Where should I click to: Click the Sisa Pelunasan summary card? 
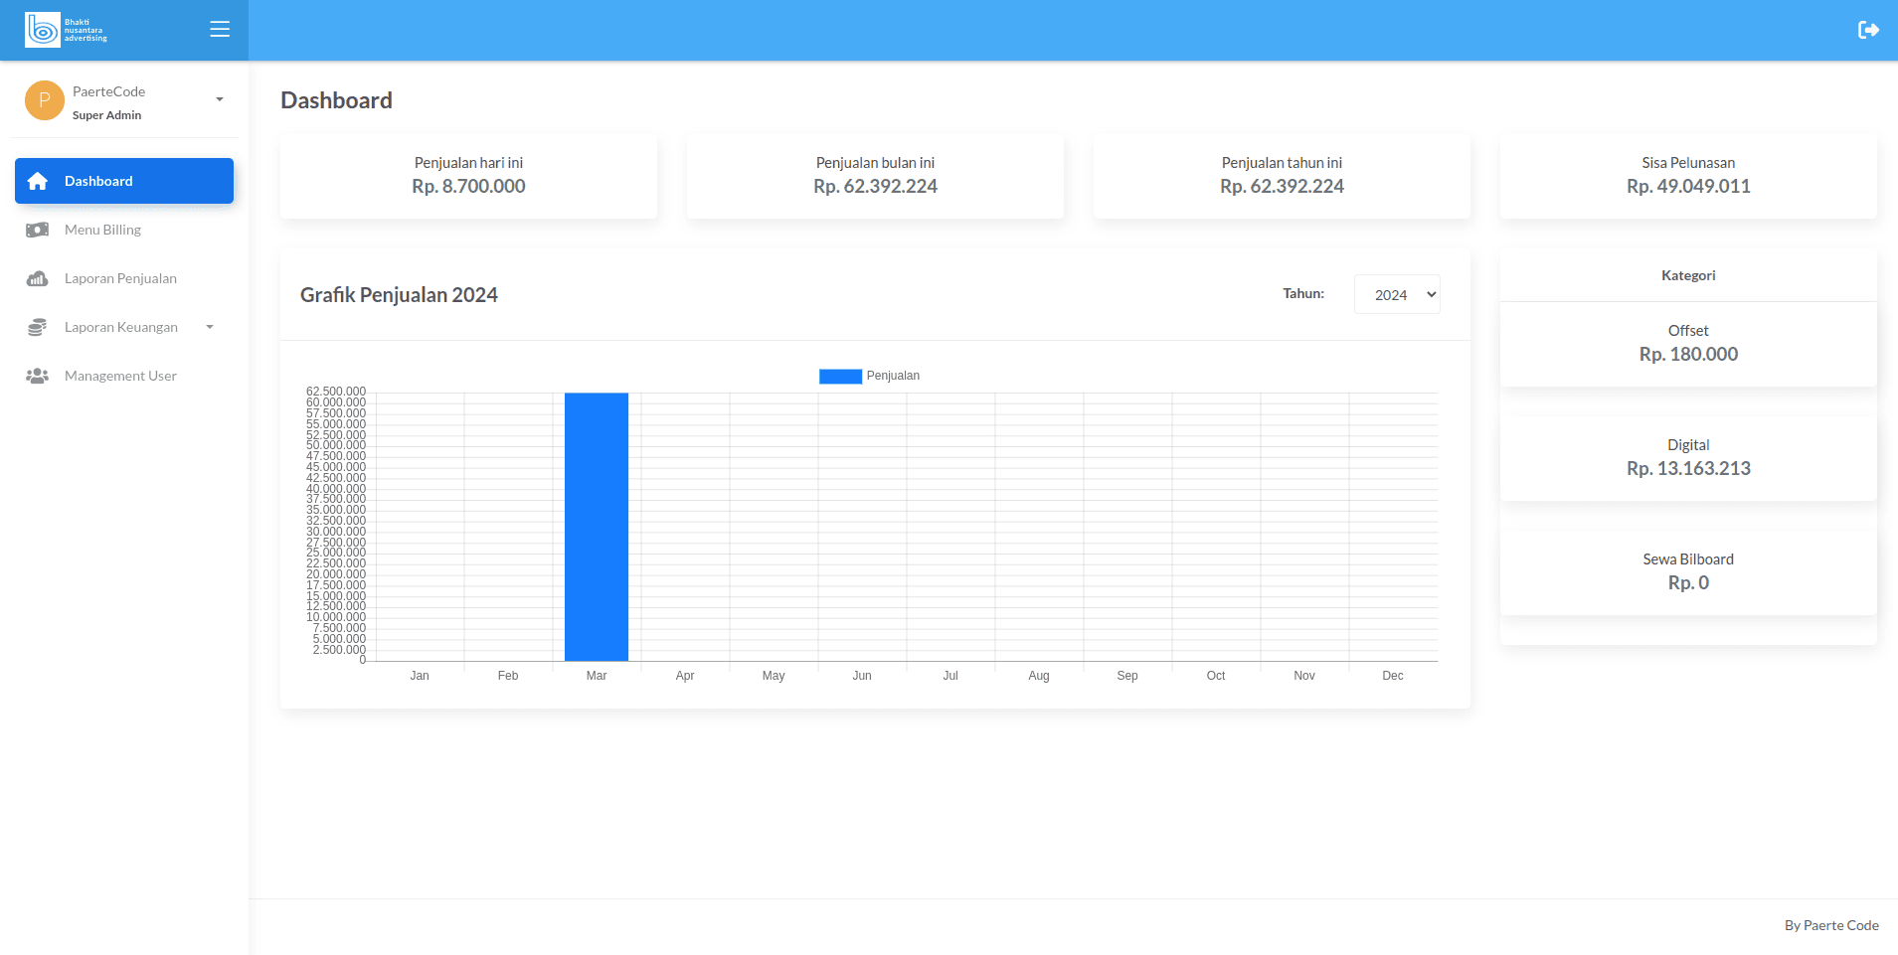[1687, 176]
